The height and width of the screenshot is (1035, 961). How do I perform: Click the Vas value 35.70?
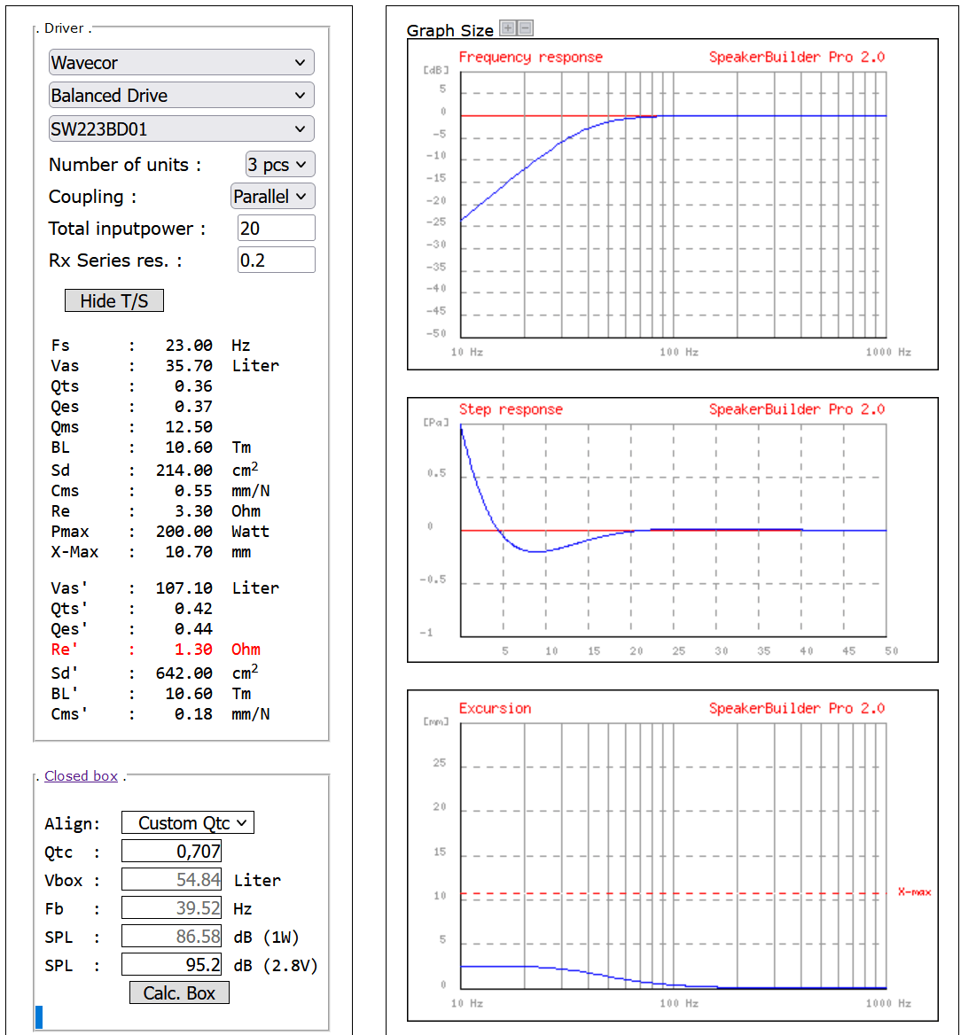[189, 366]
